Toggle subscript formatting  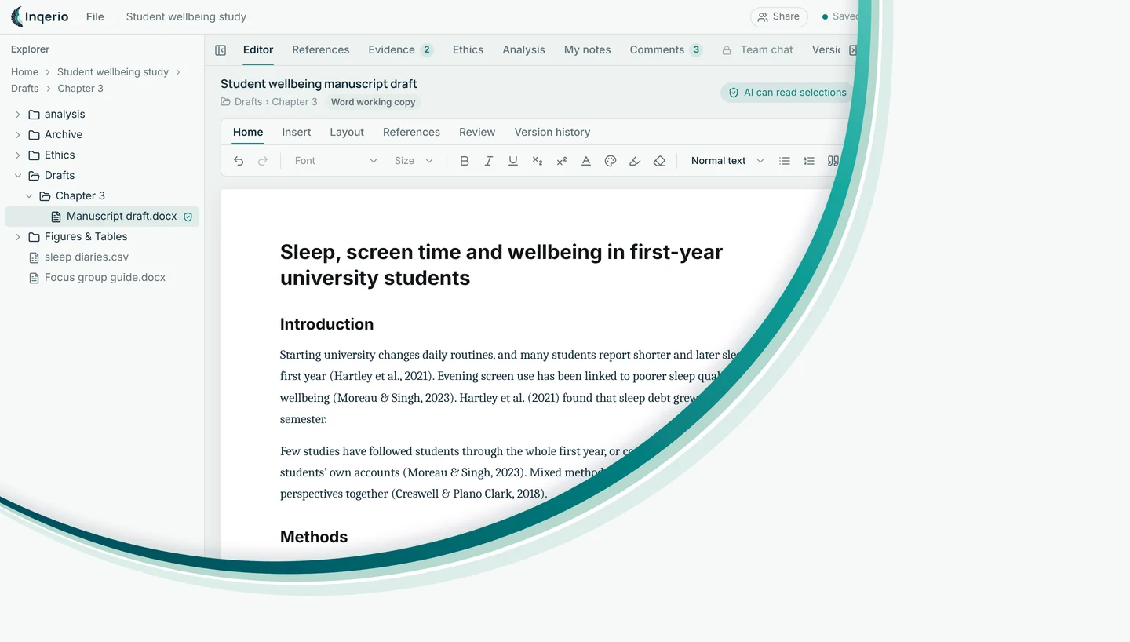538,161
